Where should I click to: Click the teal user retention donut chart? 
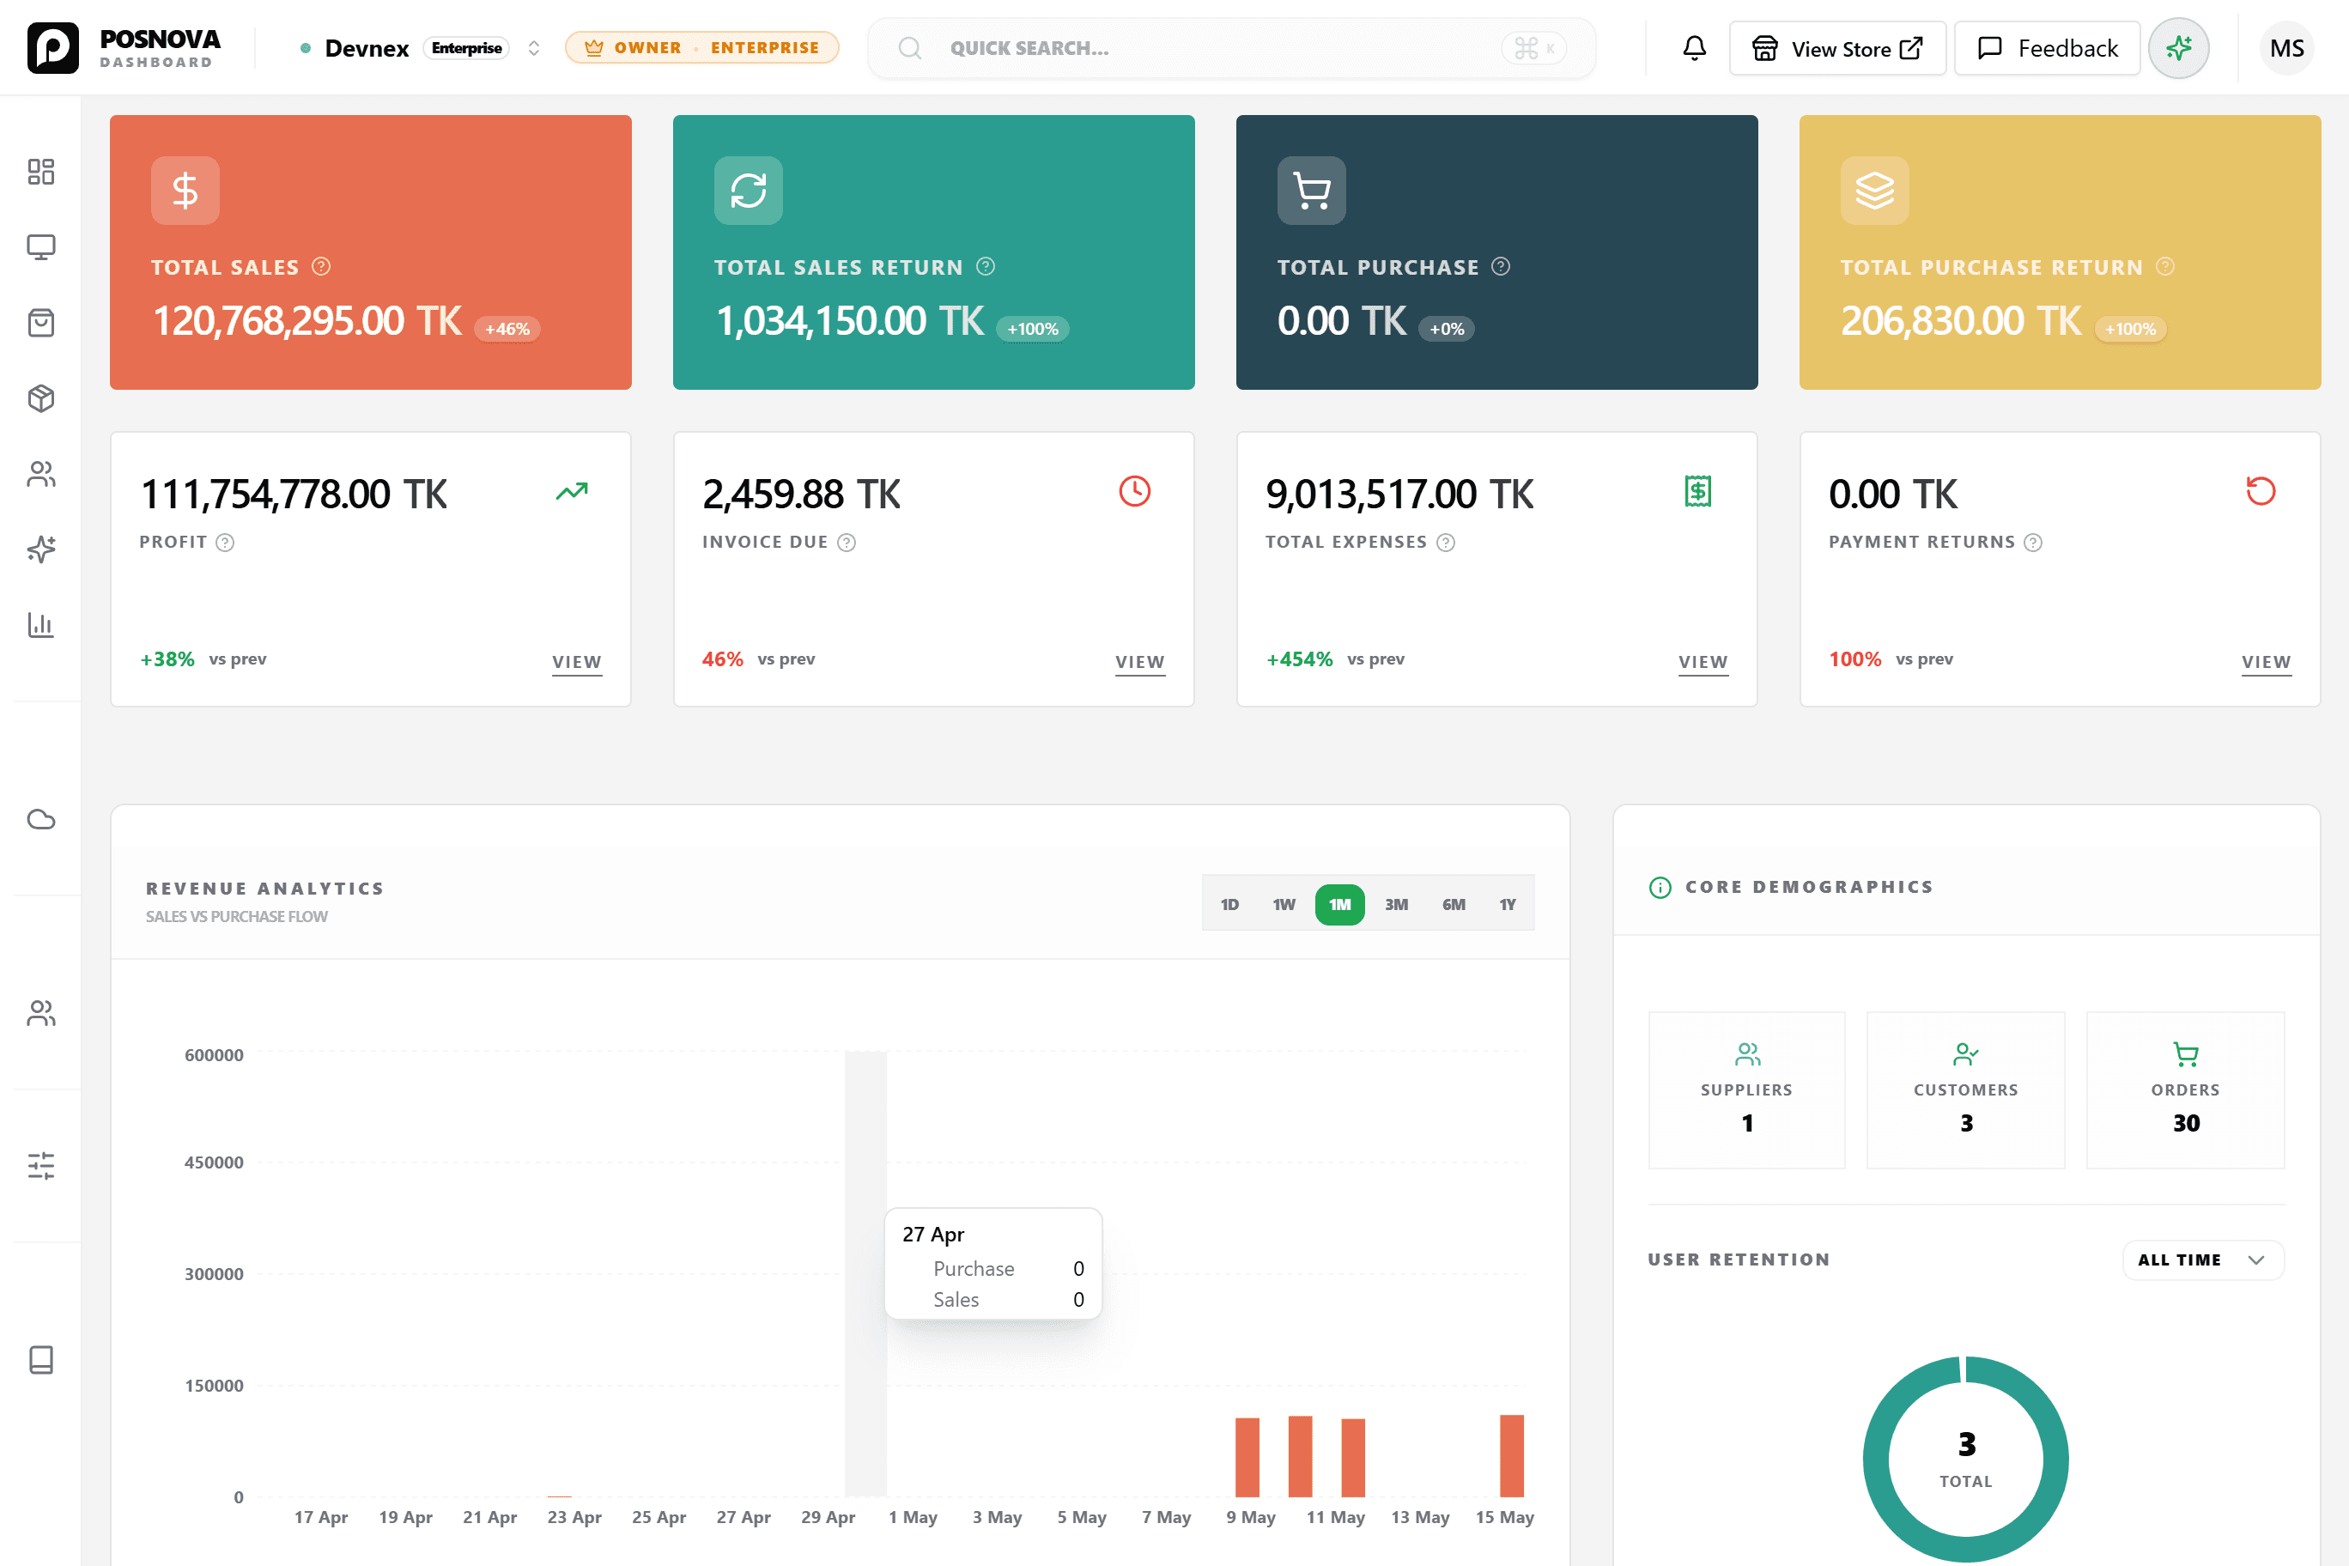[1965, 1460]
